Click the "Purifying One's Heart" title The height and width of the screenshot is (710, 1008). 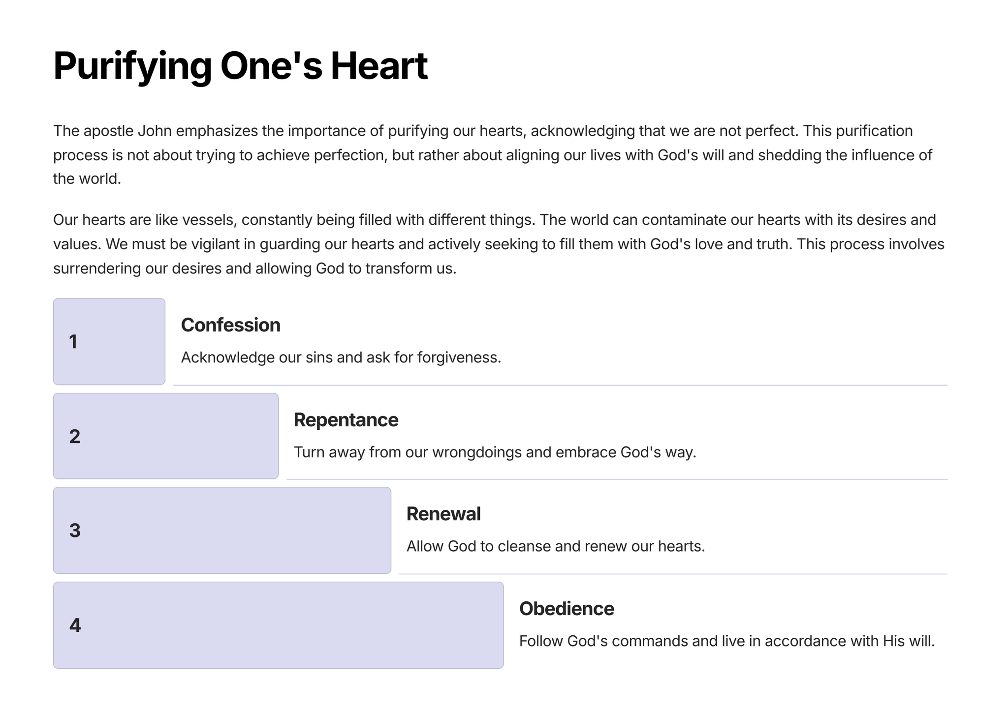(240, 66)
